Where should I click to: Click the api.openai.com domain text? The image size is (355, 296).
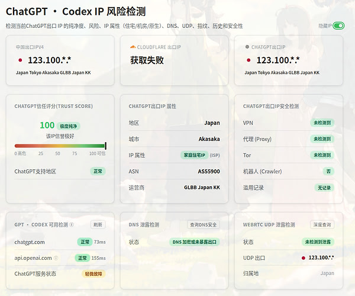pos(33,258)
